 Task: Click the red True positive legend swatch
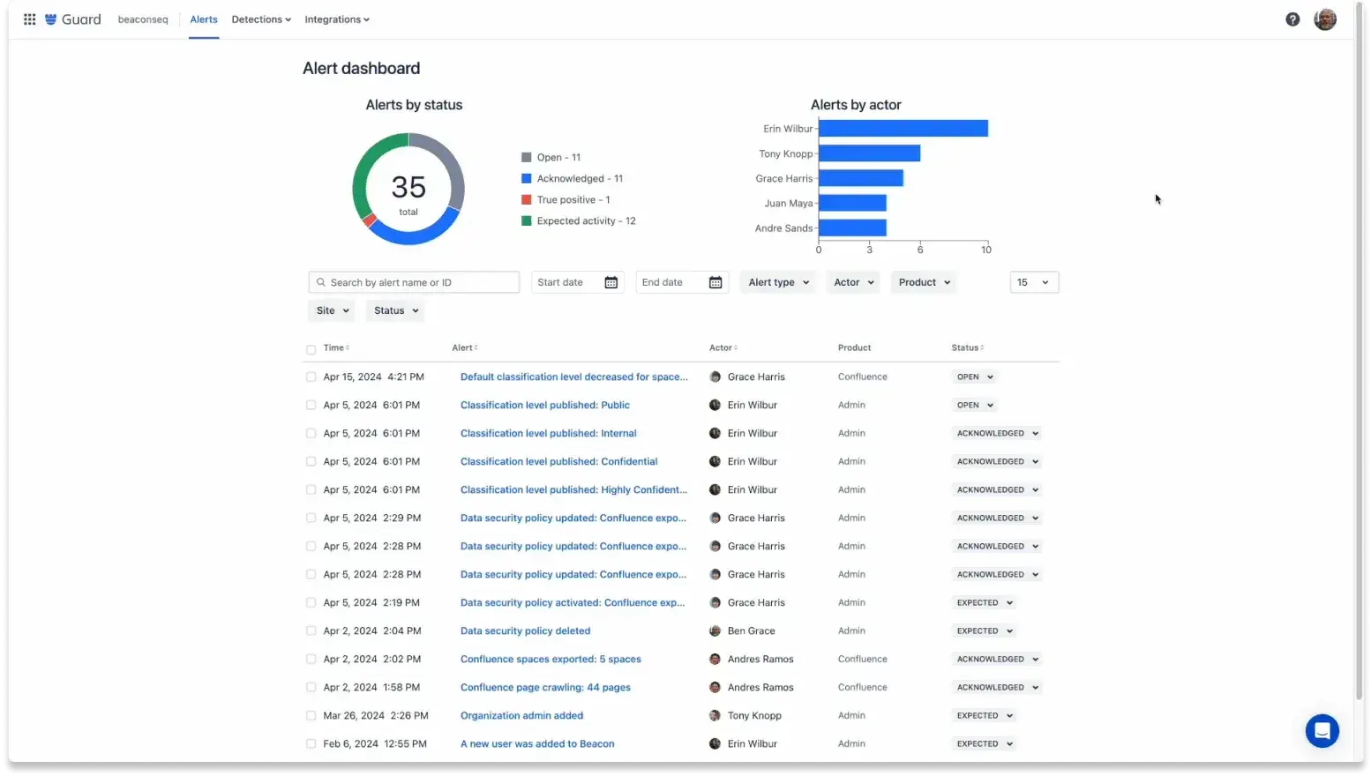(527, 200)
